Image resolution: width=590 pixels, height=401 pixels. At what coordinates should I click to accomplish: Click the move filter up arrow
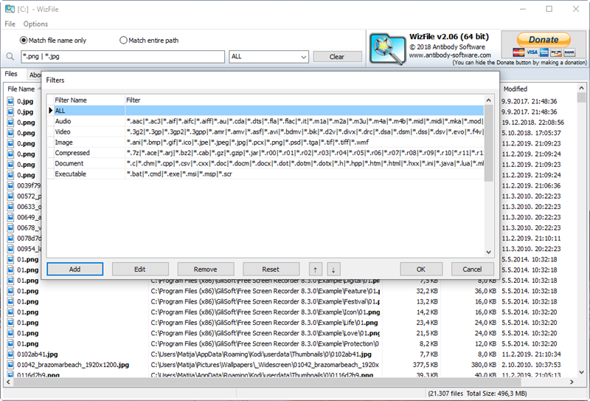315,270
